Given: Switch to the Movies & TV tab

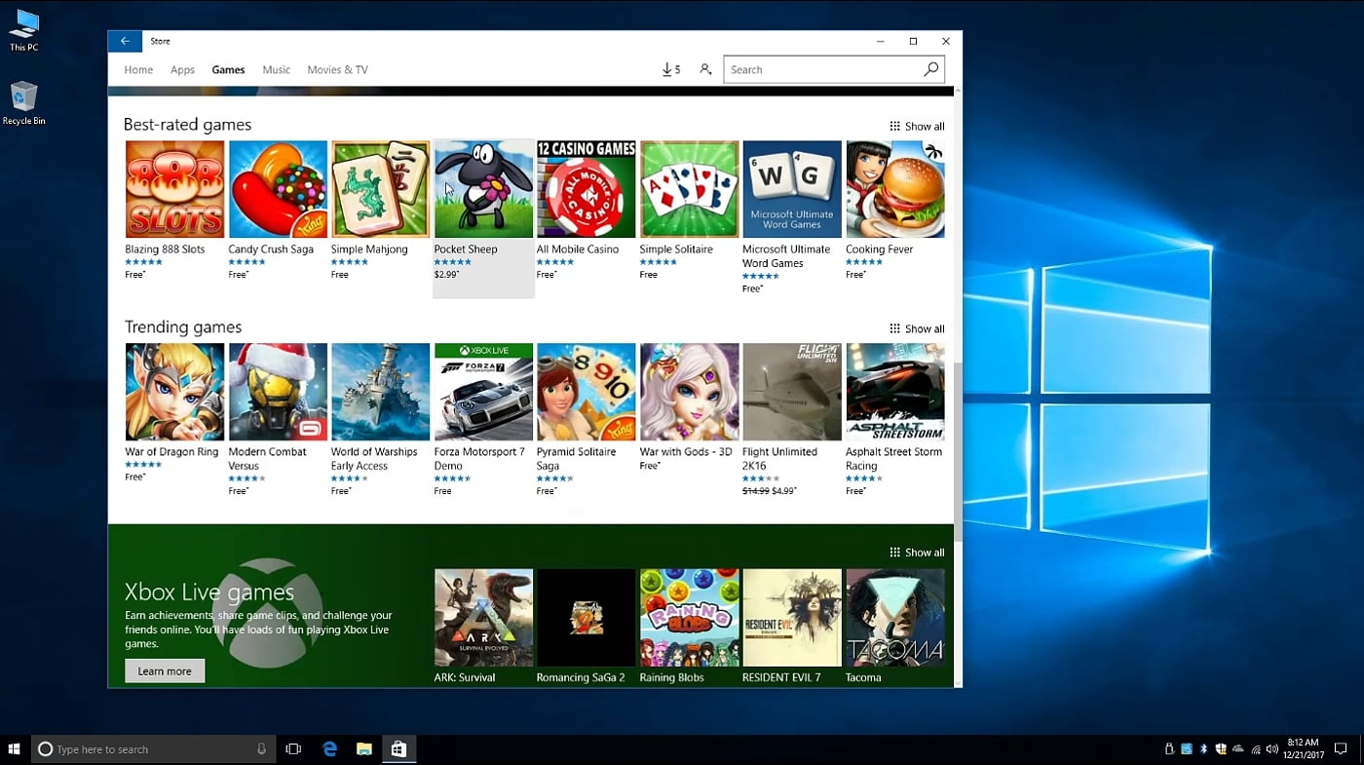Looking at the screenshot, I should pos(337,70).
